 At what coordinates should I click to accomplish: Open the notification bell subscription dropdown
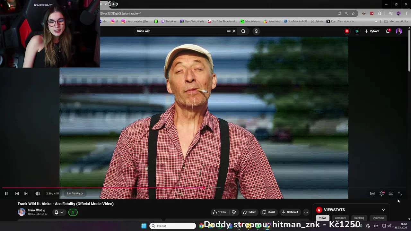click(59, 212)
